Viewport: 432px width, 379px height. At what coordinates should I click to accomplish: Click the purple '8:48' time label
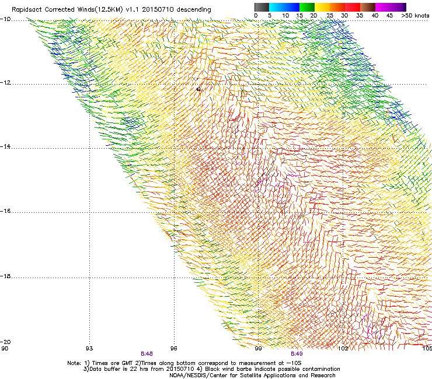coord(147,354)
